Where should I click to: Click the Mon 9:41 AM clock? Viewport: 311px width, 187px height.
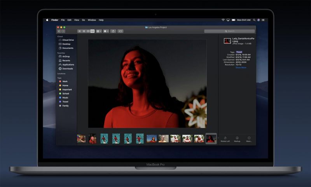pos(244,20)
